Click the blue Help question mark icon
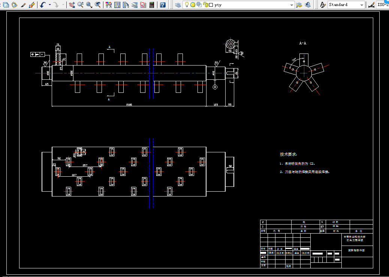 tap(163, 4)
